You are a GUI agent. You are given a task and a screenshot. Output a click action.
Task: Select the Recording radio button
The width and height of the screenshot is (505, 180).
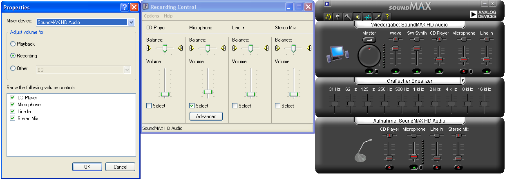tap(13, 56)
